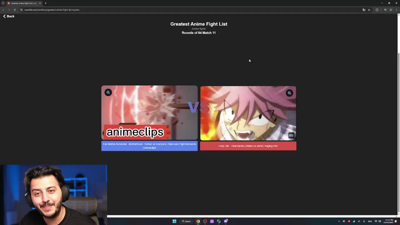Zoom the Full Metal Alchemist clip thumbnail
This screenshot has height=225, width=400.
coord(108,92)
